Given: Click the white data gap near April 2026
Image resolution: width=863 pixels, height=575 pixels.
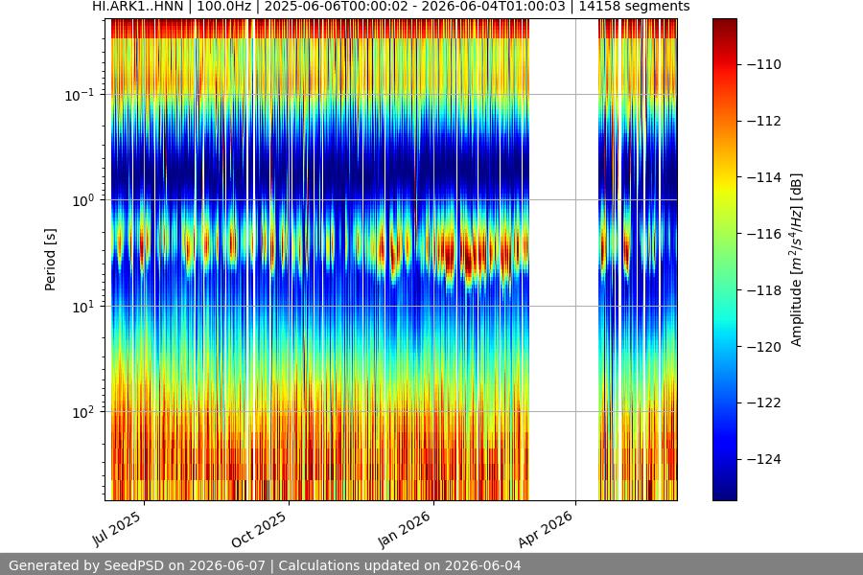Looking at the screenshot, I should (x=564, y=260).
